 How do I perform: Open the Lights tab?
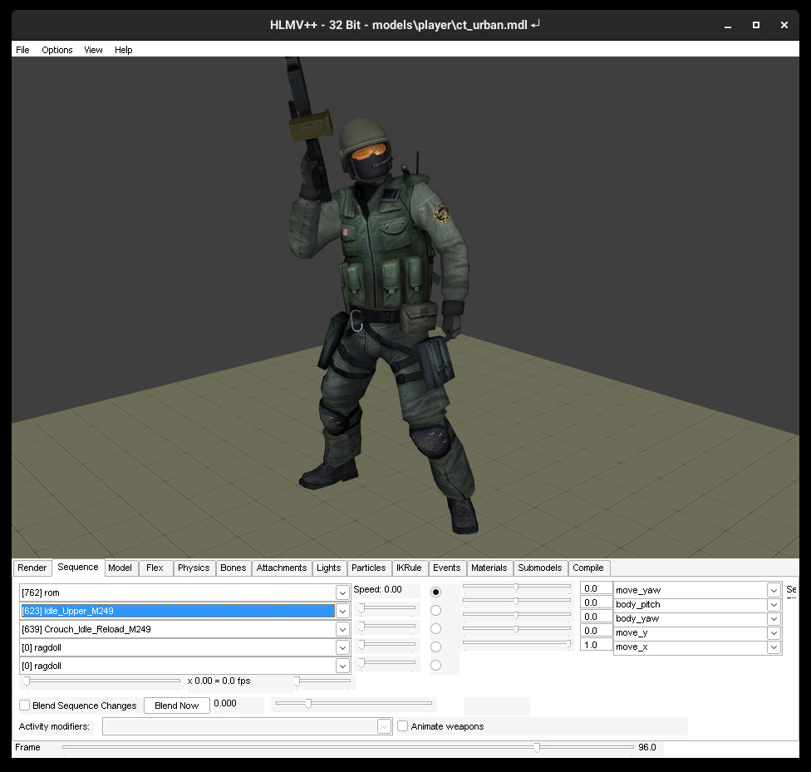pos(328,568)
